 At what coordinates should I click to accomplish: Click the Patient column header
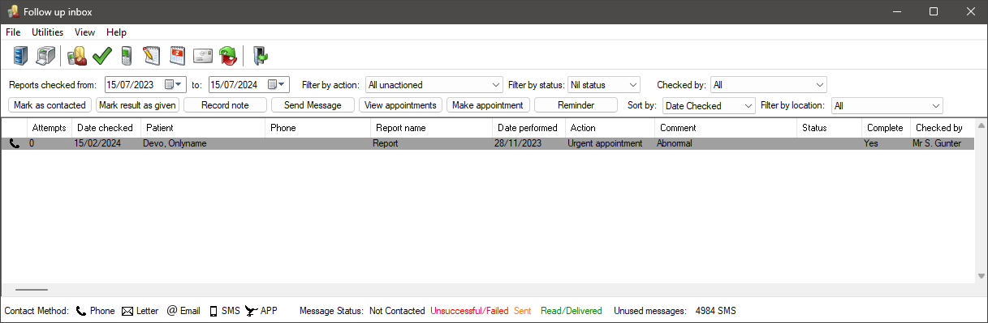coord(203,128)
